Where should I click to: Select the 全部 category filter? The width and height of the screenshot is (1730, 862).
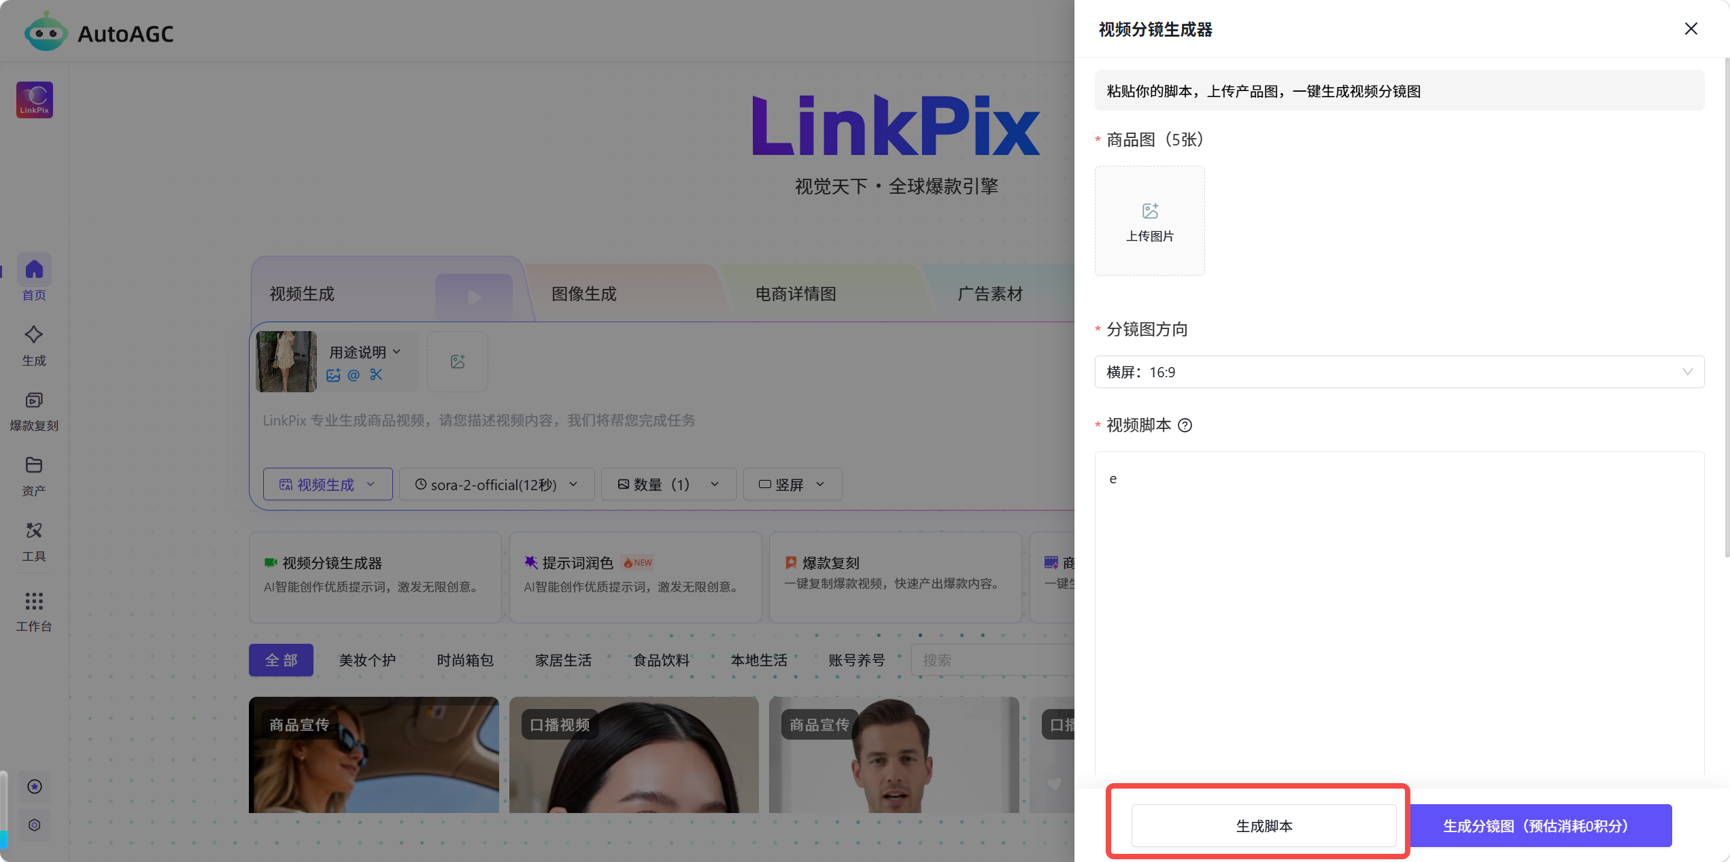(281, 660)
